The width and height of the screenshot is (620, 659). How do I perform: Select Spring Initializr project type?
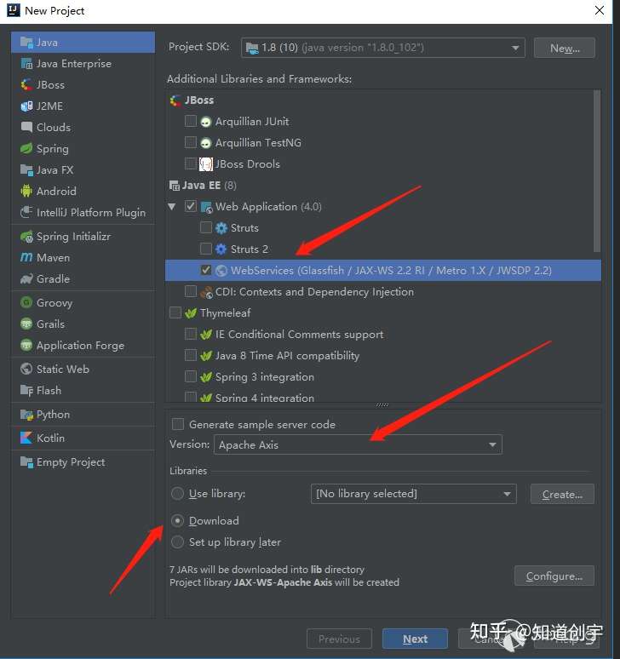point(83,237)
